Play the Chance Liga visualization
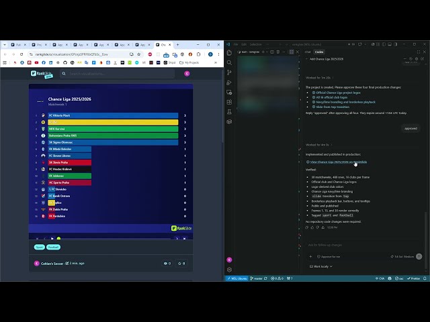The height and width of the screenshot is (322, 430). [52, 239]
